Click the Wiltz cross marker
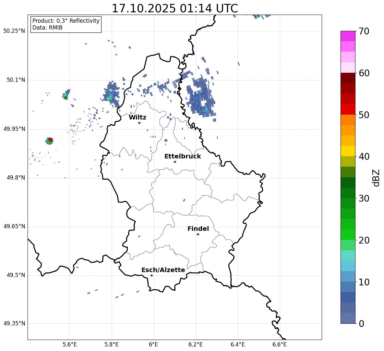 [x=139, y=123]
